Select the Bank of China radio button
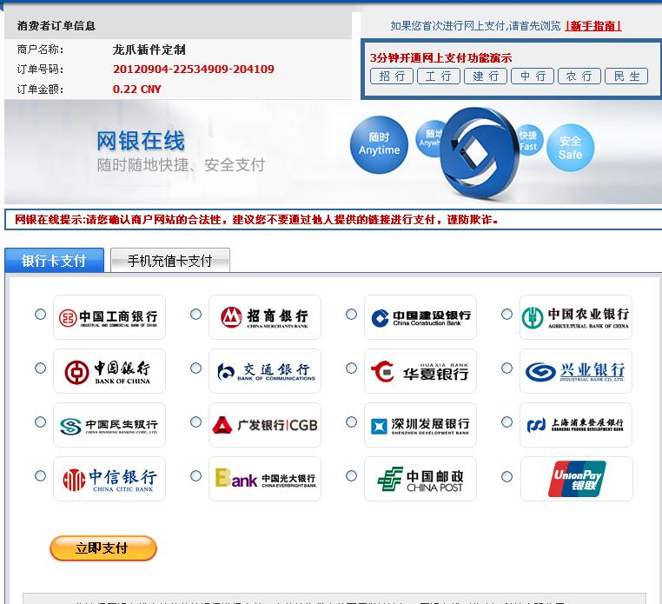Screen dimensions: 662x604 [x=41, y=368]
